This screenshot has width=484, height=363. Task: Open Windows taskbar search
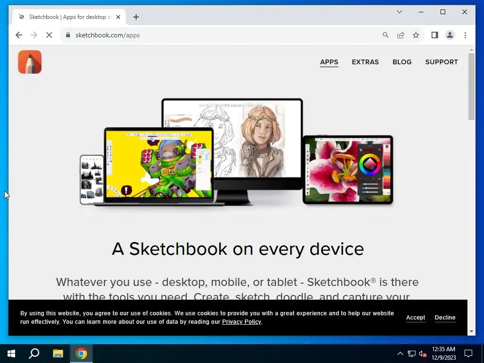(x=34, y=354)
